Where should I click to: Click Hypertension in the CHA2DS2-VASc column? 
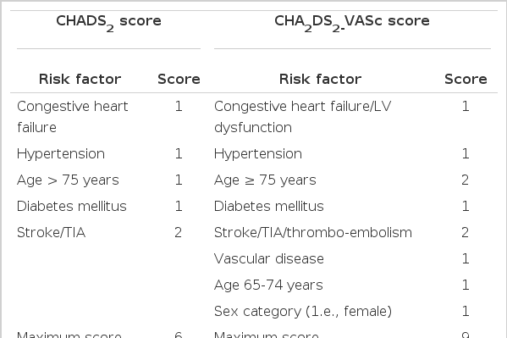pyautogui.click(x=258, y=154)
